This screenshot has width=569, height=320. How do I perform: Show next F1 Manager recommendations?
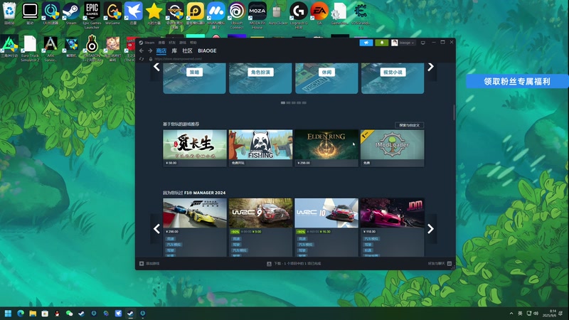point(431,229)
